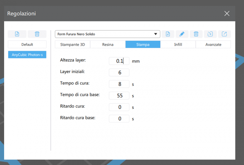
Task: Click the Ritardo cura base field
Action: tap(119, 119)
